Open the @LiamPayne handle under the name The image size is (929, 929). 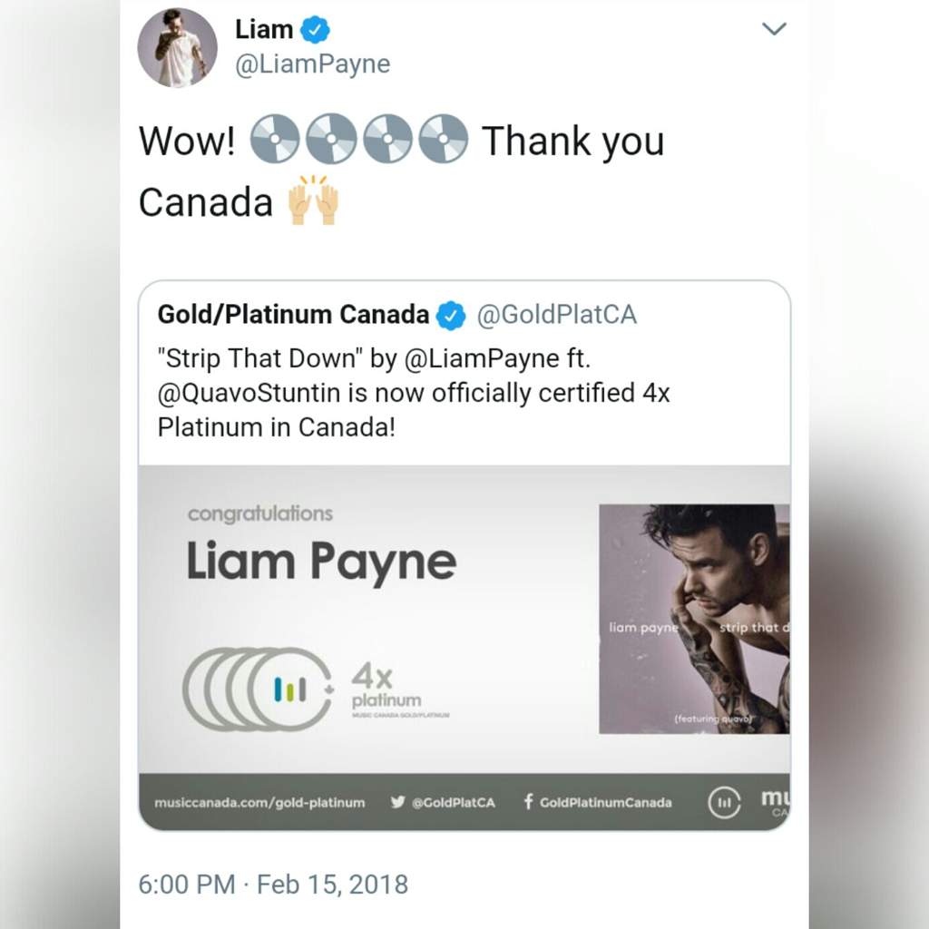[313, 64]
